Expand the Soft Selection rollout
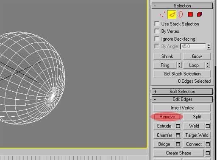The width and height of the screenshot is (217, 160). click(182, 92)
